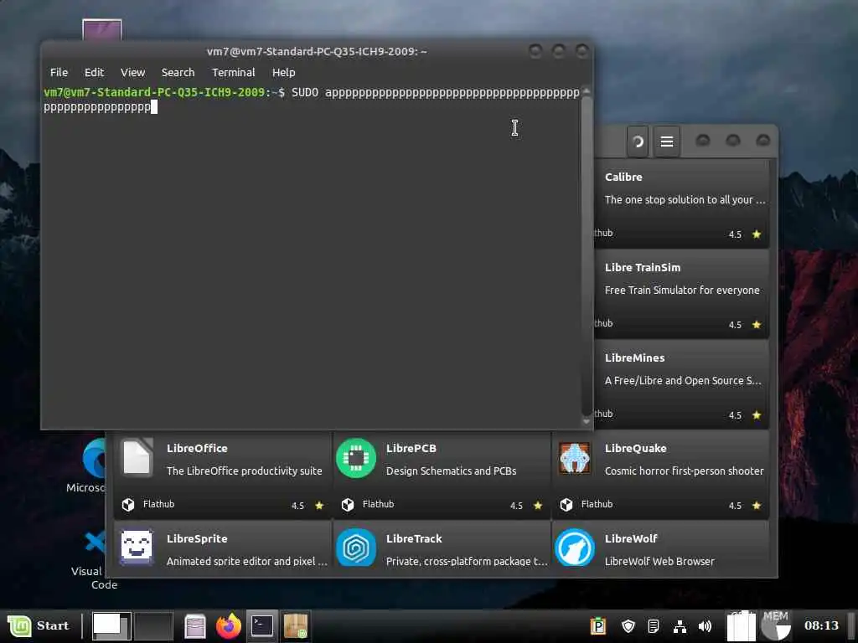Open the LibreSprite title link
This screenshot has height=643, width=858.
[197, 538]
